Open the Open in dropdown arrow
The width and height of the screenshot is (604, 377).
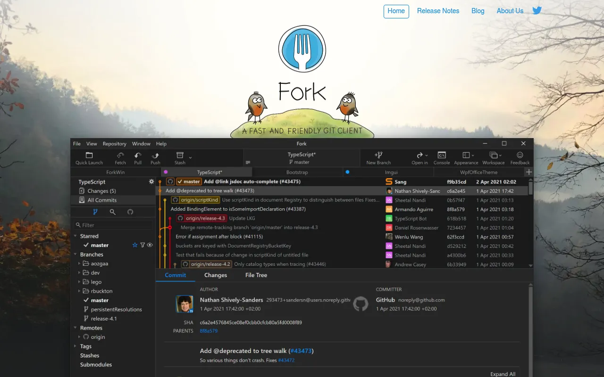pos(427,155)
